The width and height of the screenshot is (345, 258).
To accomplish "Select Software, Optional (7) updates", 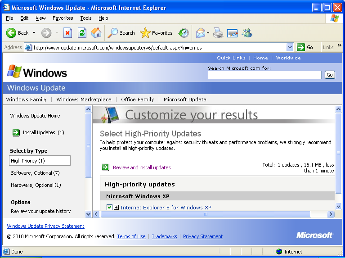I will click(35, 173).
